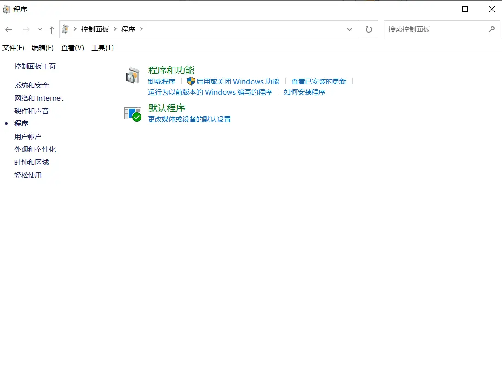Screen dimensions: 502x388
Task: Select 轻松使用 in sidebar
Action: click(x=28, y=175)
